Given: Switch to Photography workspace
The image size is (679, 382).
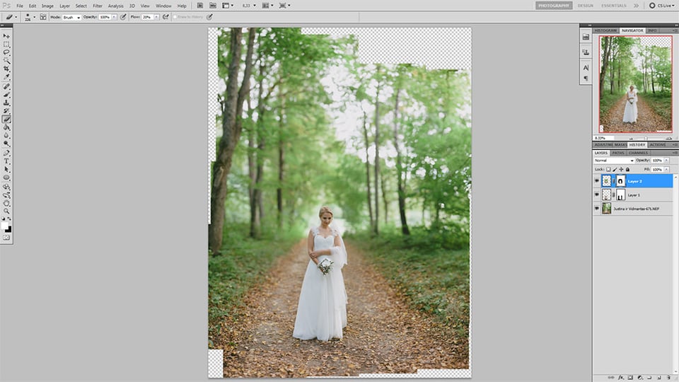Looking at the screenshot, I should (x=554, y=6).
